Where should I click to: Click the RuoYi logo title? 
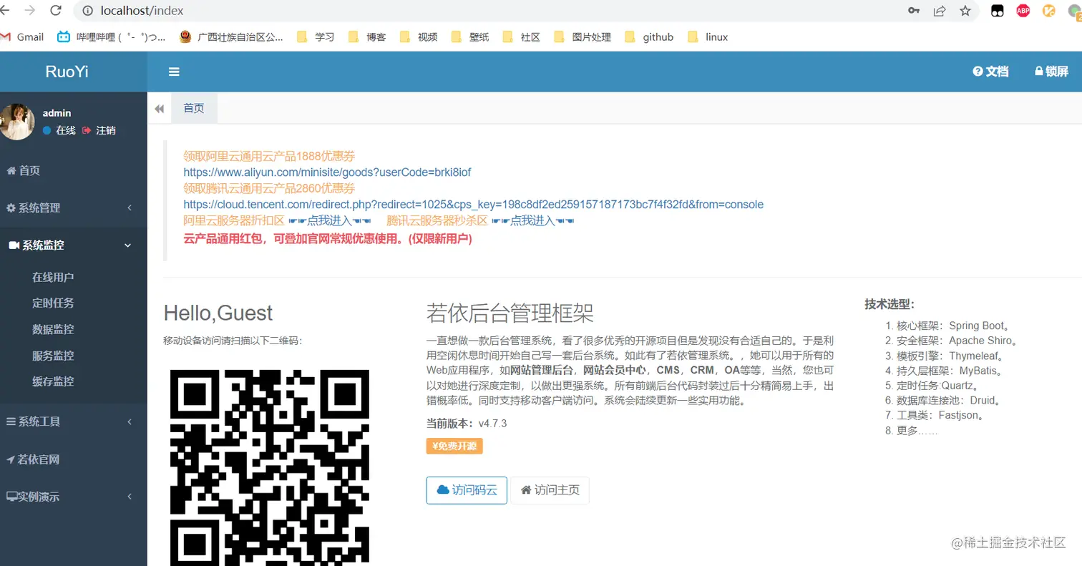click(67, 72)
